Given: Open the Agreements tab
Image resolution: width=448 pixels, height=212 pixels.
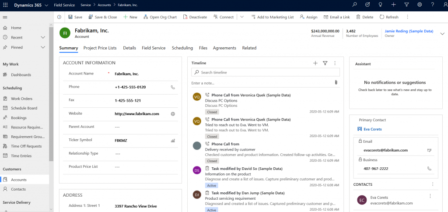Looking at the screenshot, I should coord(224,48).
